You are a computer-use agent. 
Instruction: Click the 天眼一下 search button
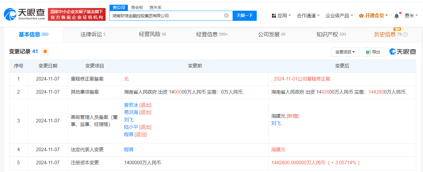pos(245,15)
